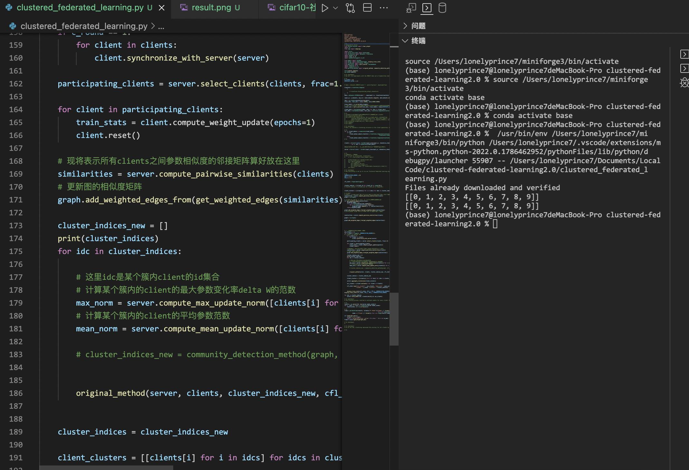Open the editor More Actions ellipsis menu

pos(384,8)
